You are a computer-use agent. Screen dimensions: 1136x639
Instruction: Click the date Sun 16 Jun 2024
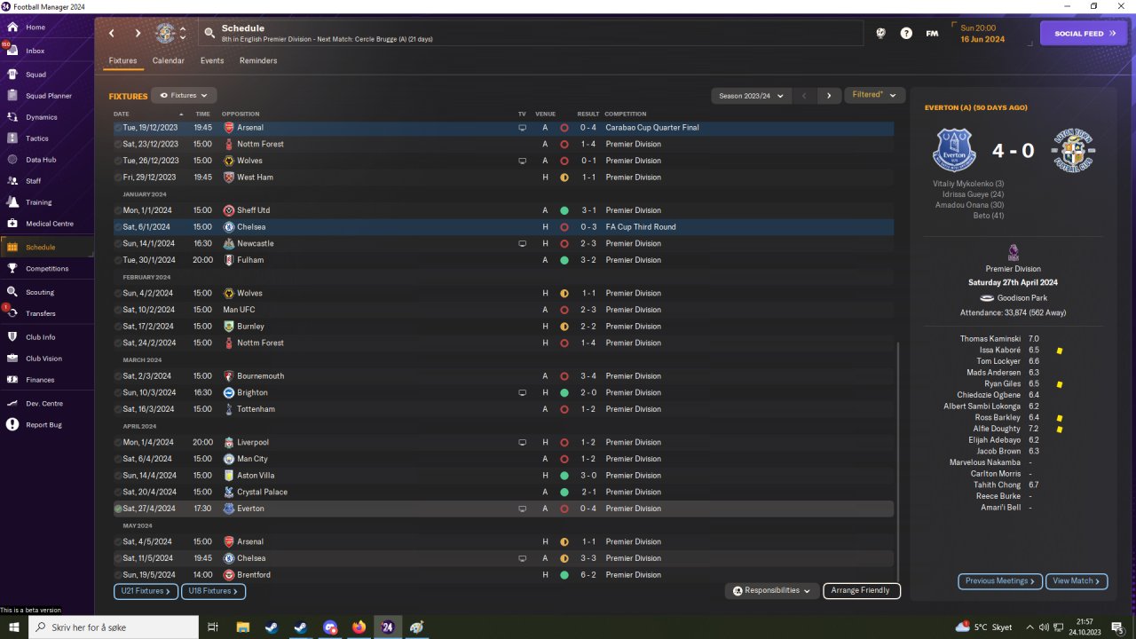click(x=982, y=34)
